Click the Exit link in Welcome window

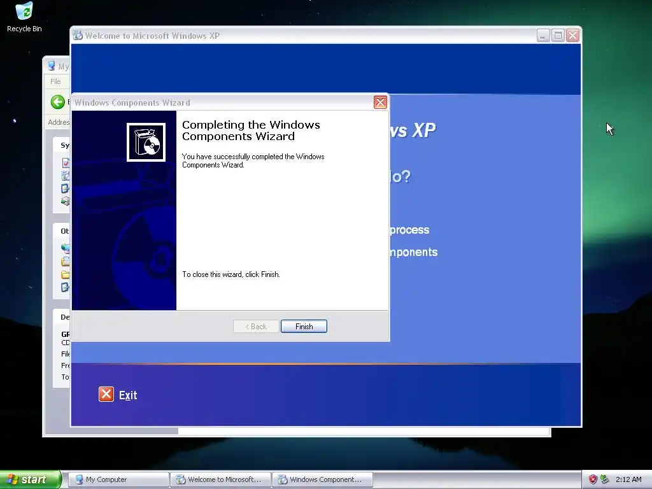[x=128, y=395]
